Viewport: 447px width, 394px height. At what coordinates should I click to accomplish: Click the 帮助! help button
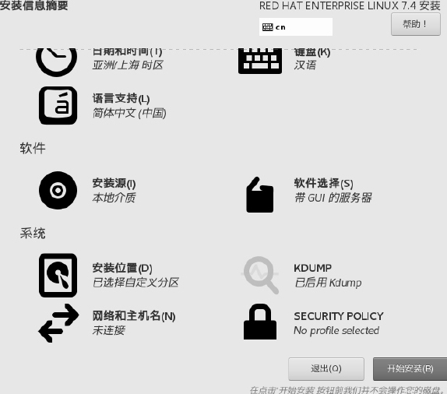pos(416,24)
